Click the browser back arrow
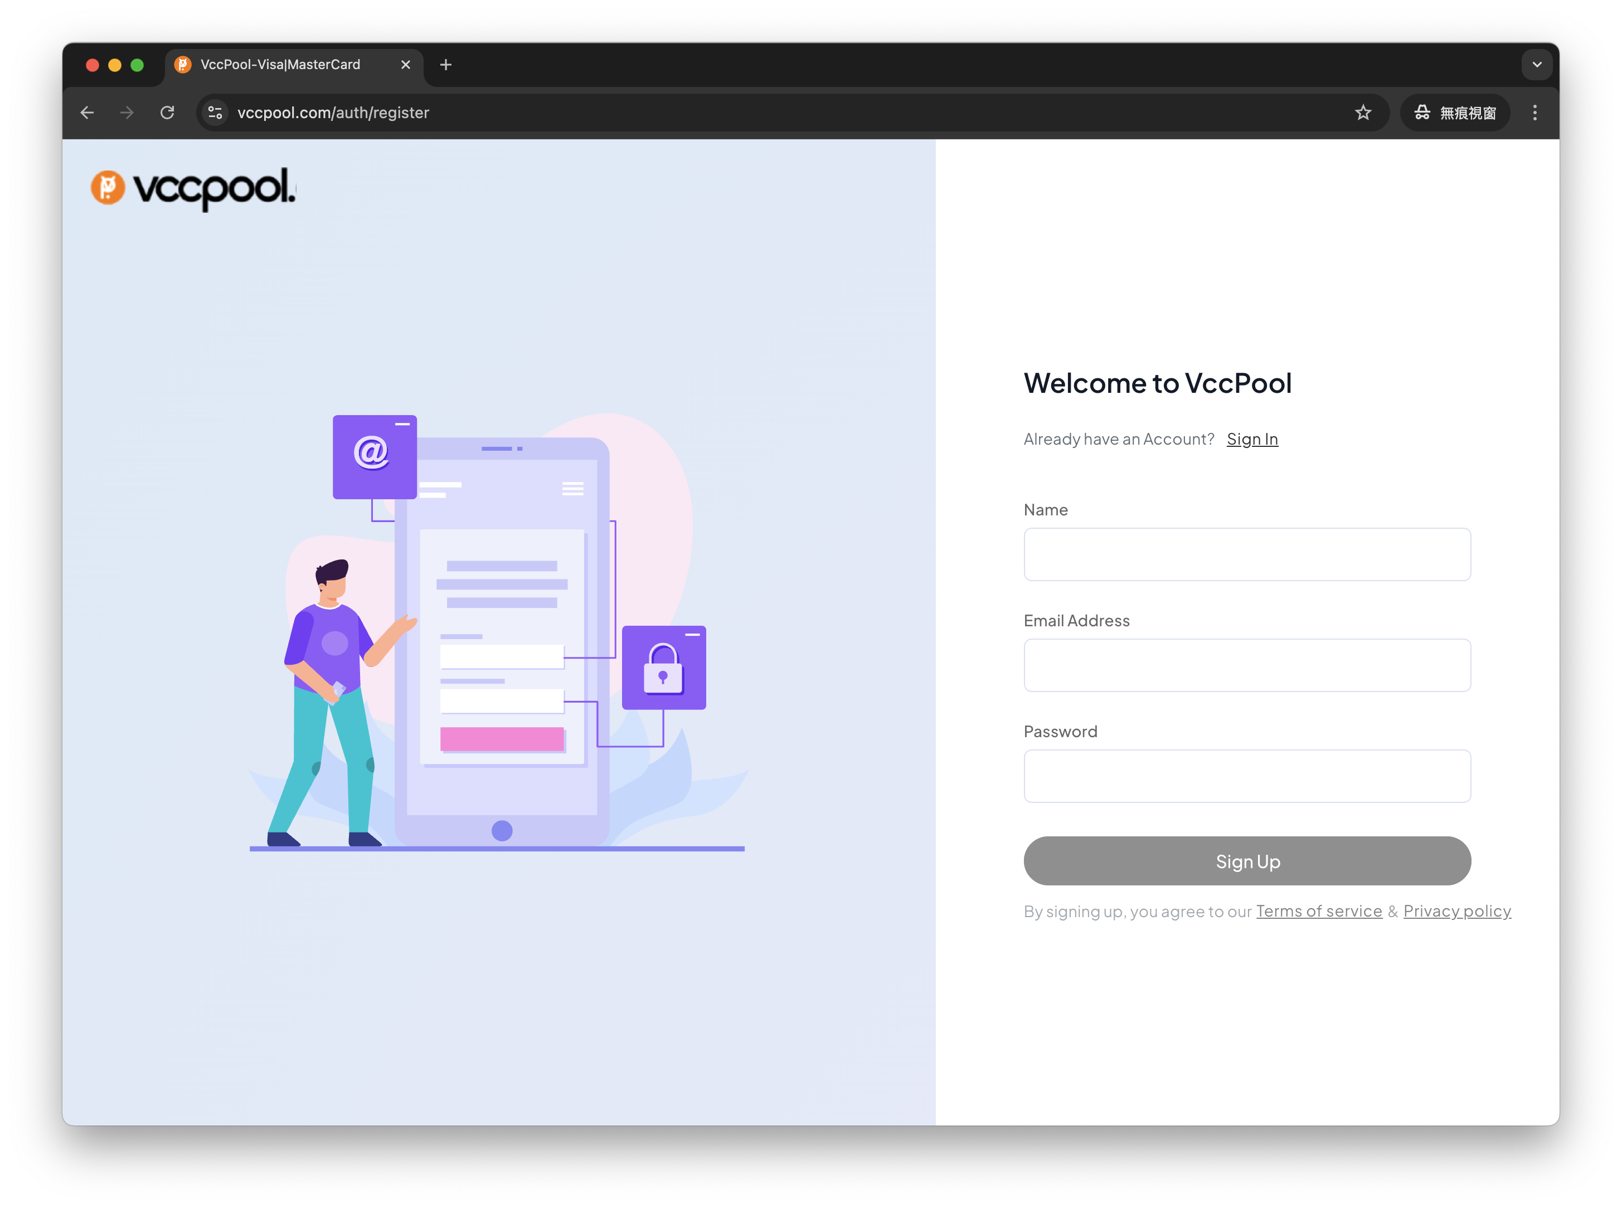The image size is (1622, 1208). click(87, 113)
